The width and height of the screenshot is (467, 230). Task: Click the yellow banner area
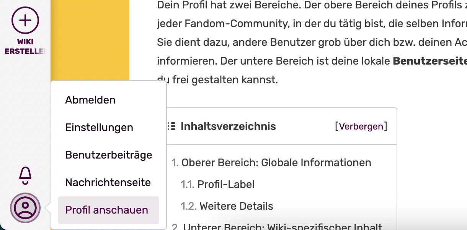(x=90, y=38)
